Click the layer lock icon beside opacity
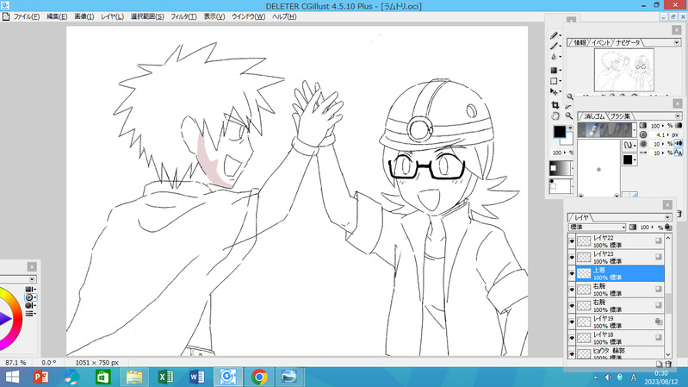Screen dimensions: 688x387 668,227
